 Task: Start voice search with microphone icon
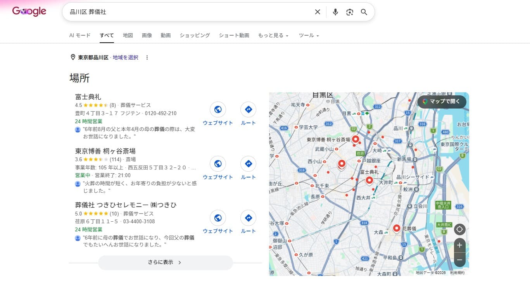[335, 12]
